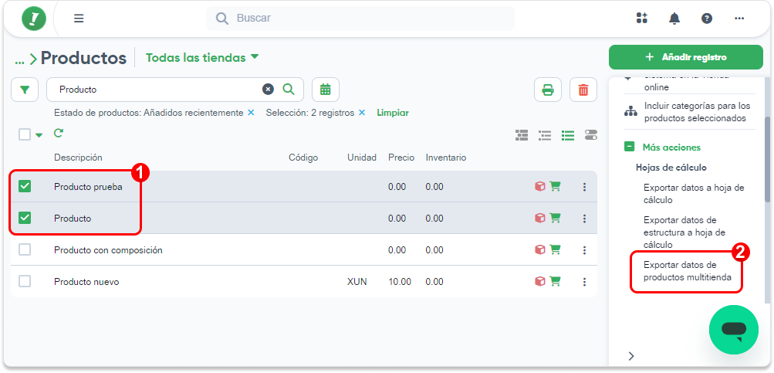Open Todas las tiendas store dropdown

click(202, 58)
